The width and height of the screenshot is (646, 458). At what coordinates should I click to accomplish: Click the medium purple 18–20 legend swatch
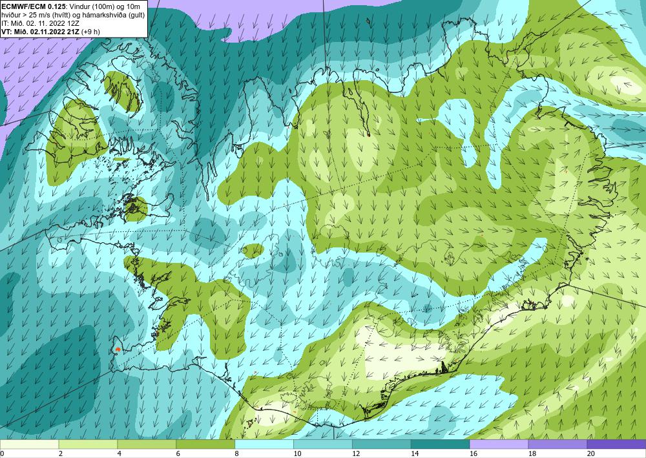(558, 444)
